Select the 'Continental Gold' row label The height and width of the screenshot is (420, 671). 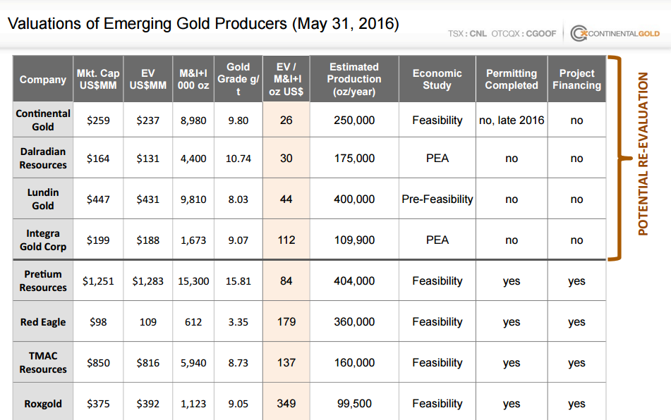[43, 120]
